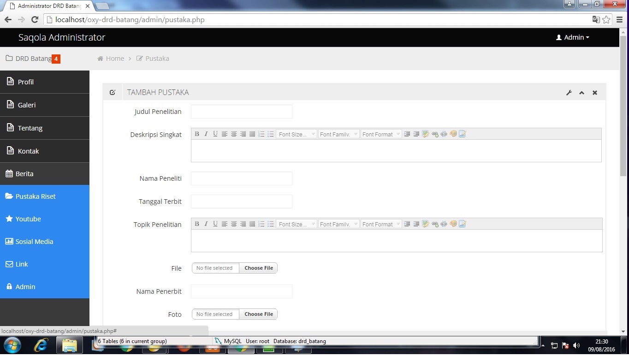Align text left in Deskripsi Singkat editor

[225, 134]
